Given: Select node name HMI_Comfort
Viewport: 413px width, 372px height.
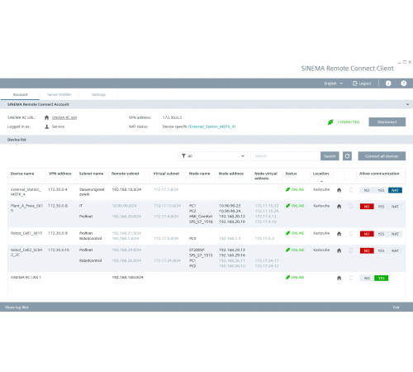Looking at the screenshot, I should 201,217.
